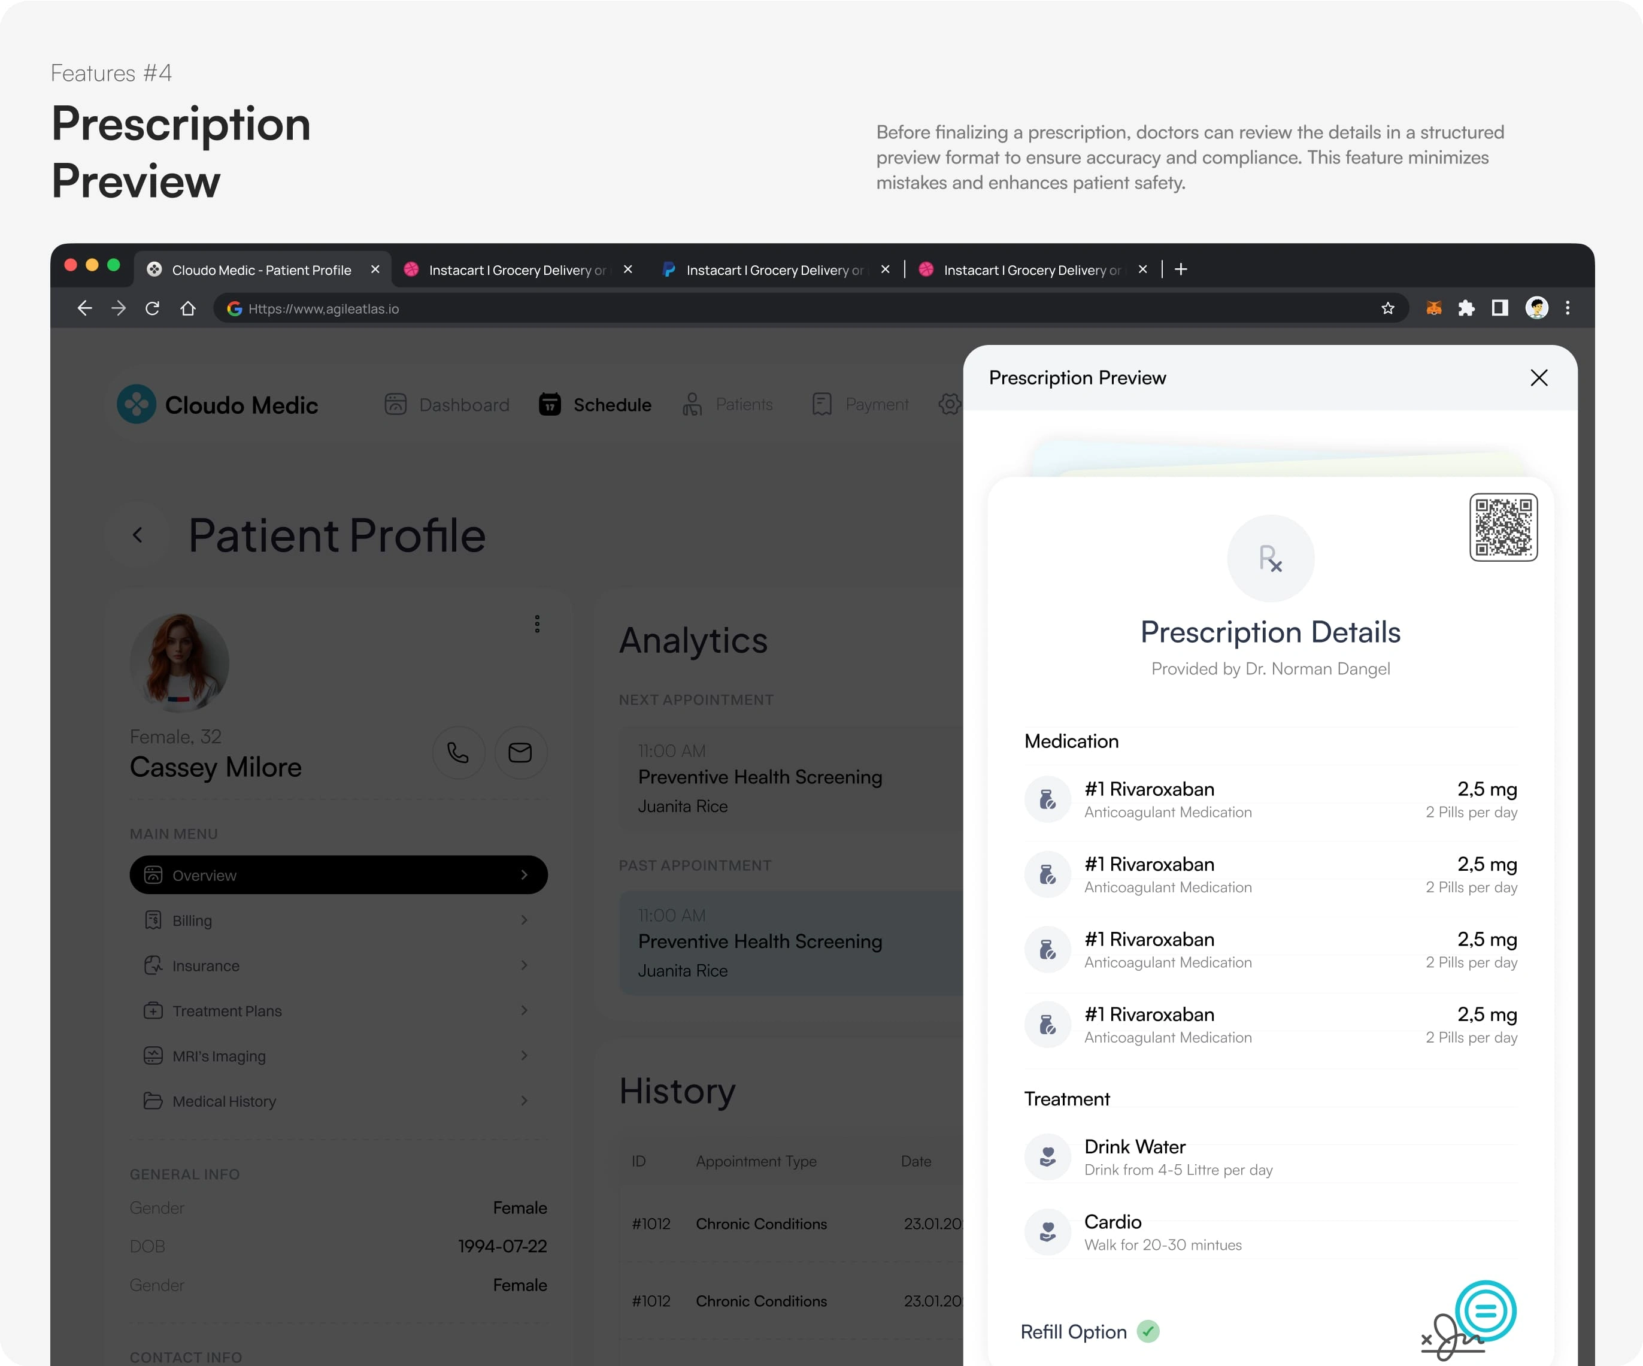1643x1366 pixels.
Task: Open the browser home page
Action: (x=188, y=308)
